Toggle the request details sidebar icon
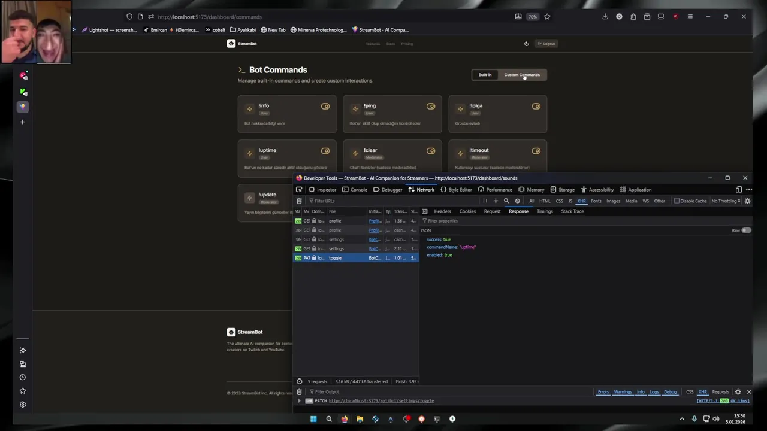 coord(424,211)
